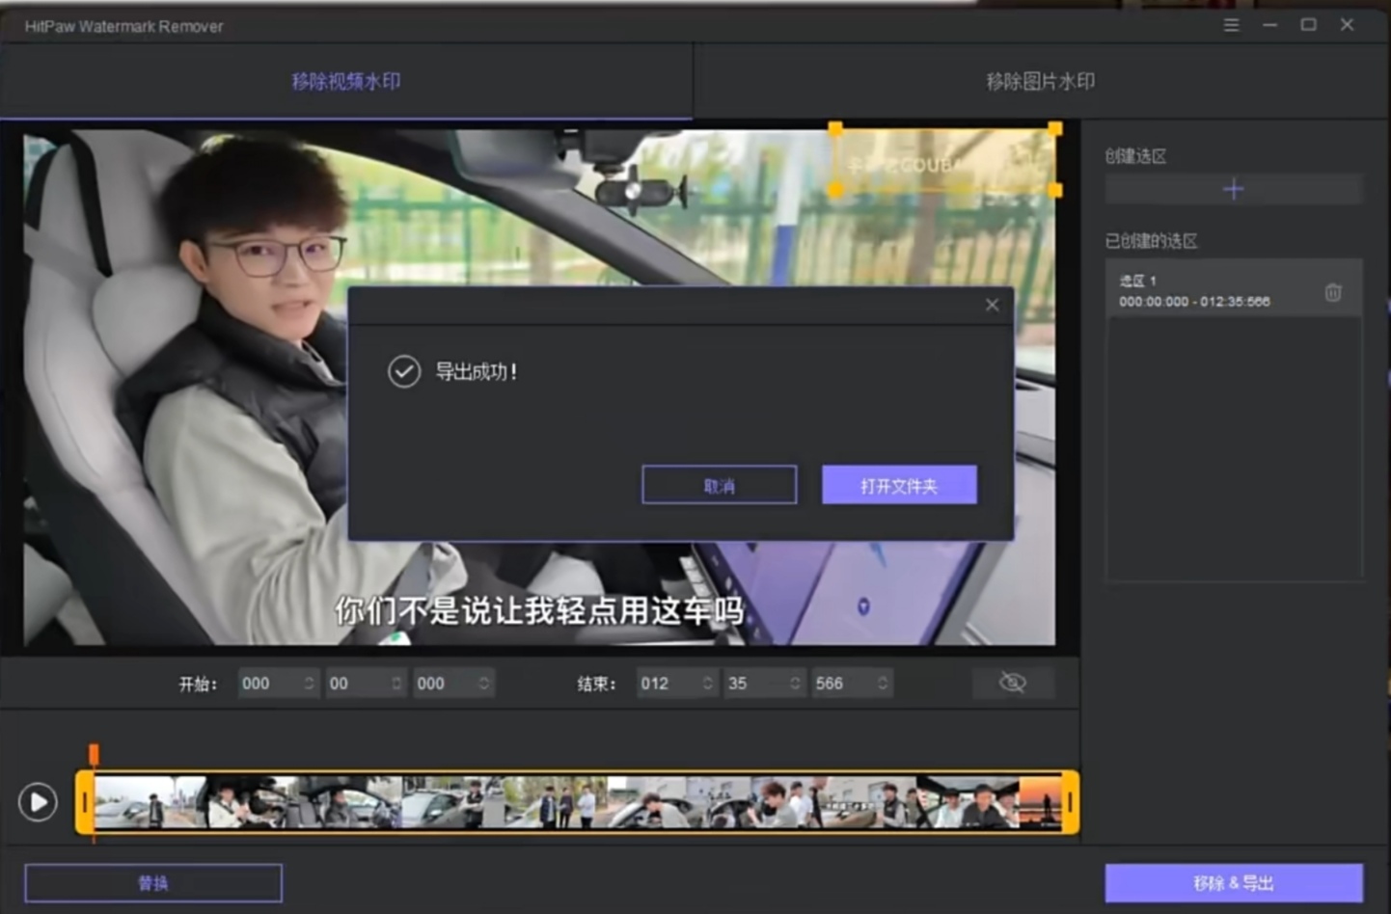Toggle the preview eye icon
This screenshot has height=914, width=1391.
[x=1012, y=683]
